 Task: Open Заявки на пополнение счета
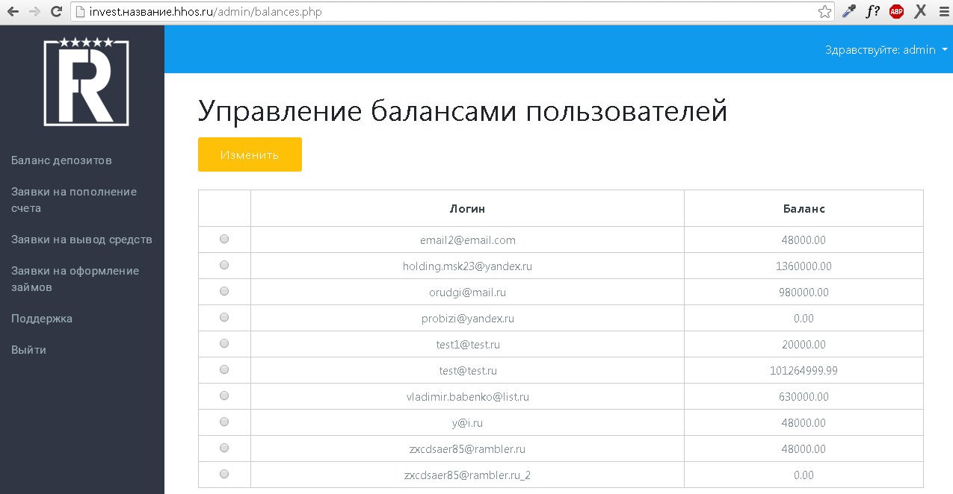[74, 200]
